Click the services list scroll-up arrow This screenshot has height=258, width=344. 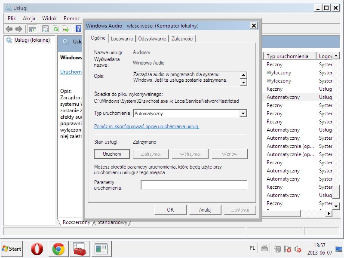[336, 55]
